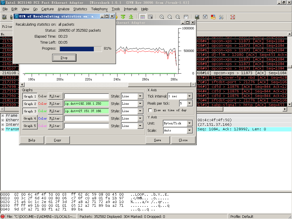
Task: Expand the Transmission Control tree node
Action: pos(3,129)
